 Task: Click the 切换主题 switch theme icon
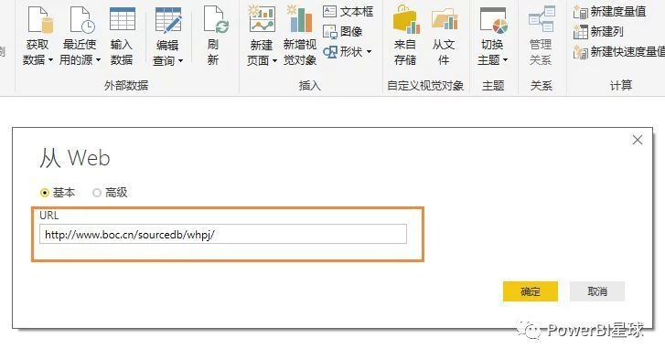pos(493,20)
